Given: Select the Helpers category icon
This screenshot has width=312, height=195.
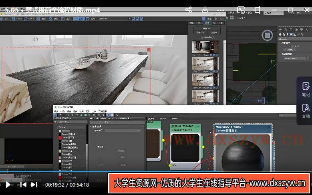Looking at the screenshot, I should coord(295,34).
